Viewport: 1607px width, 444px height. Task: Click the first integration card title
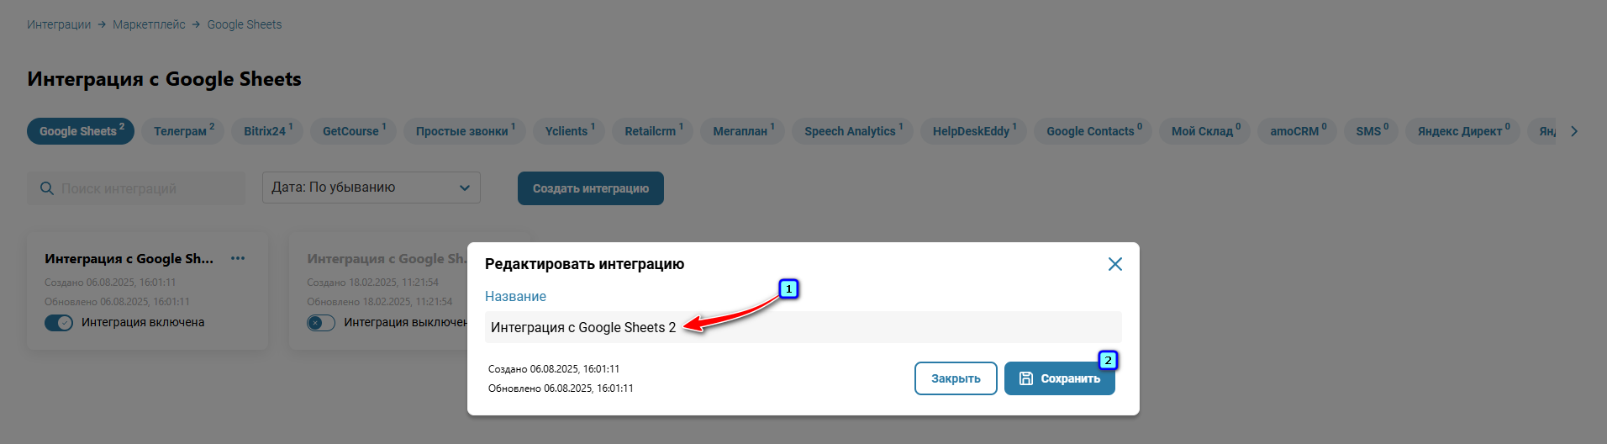[129, 258]
